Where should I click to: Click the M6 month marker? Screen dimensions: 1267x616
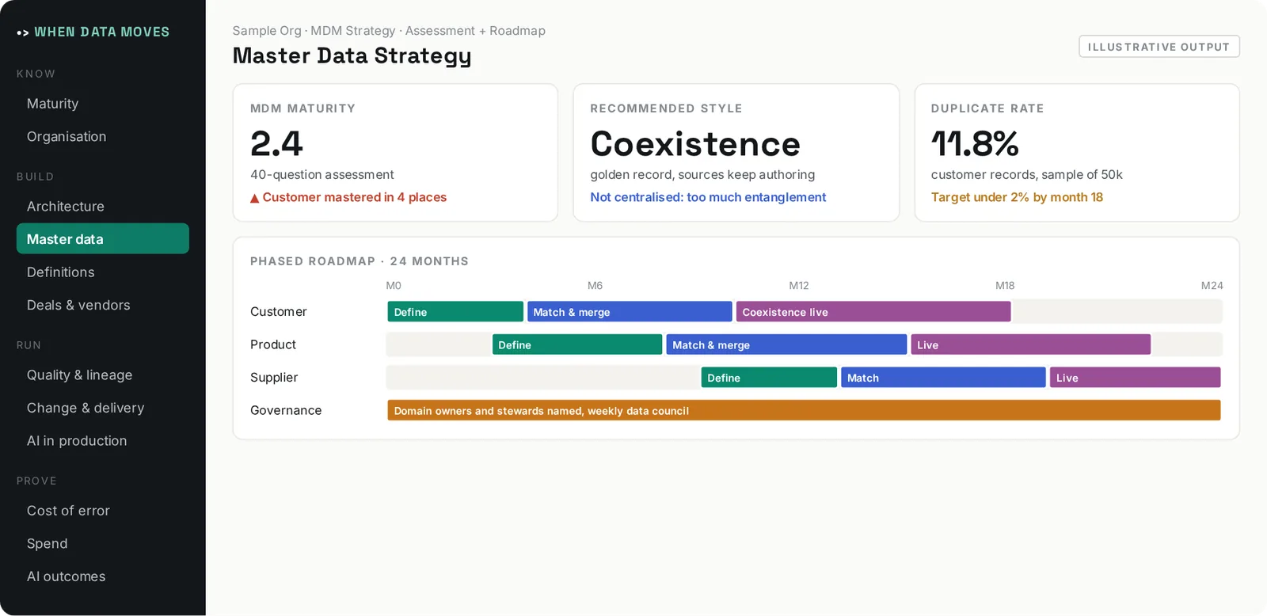[595, 286]
